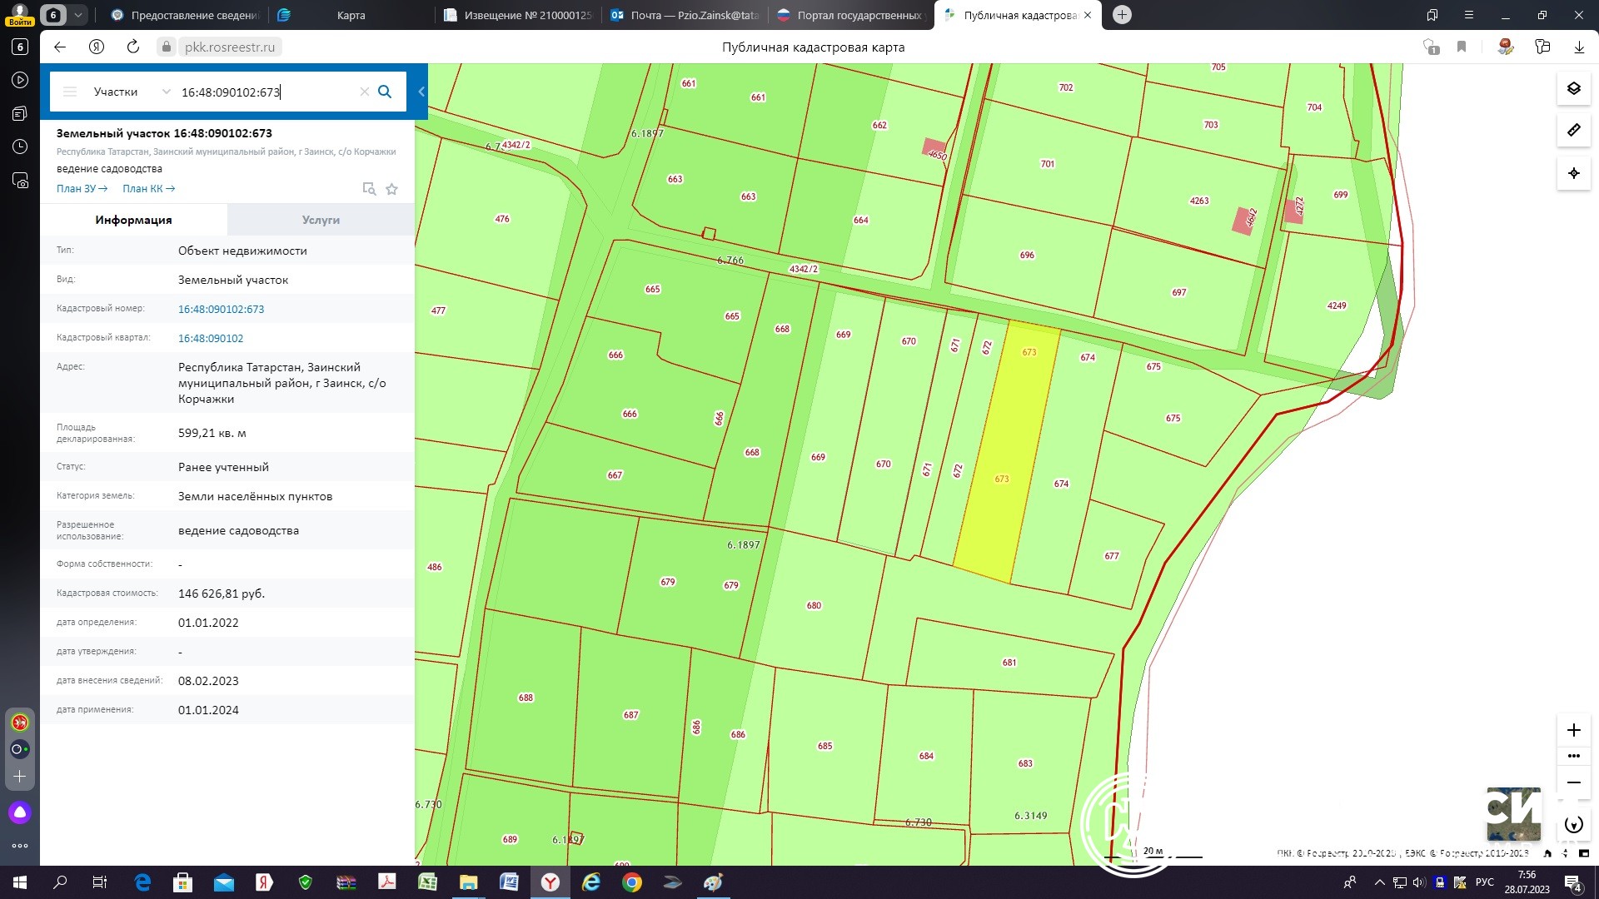Screen dimensions: 1599x899
Task: Open Alice assistant in sidebar
Action: [20, 812]
